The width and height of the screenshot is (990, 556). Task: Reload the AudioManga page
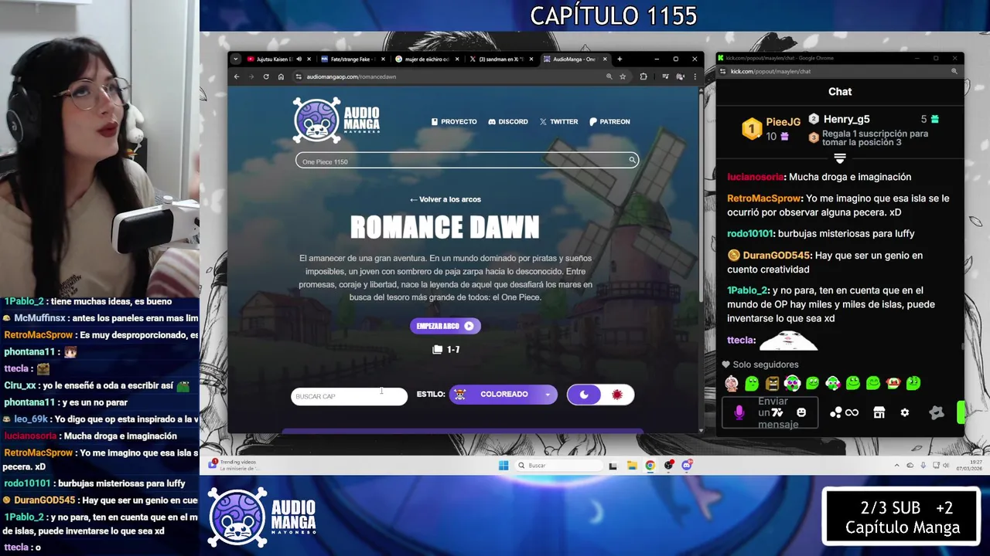click(266, 76)
